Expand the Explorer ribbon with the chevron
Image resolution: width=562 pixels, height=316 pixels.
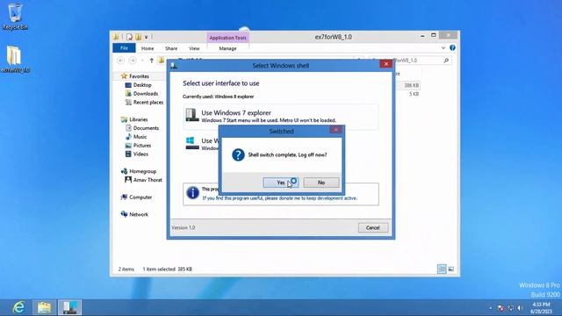click(x=443, y=47)
